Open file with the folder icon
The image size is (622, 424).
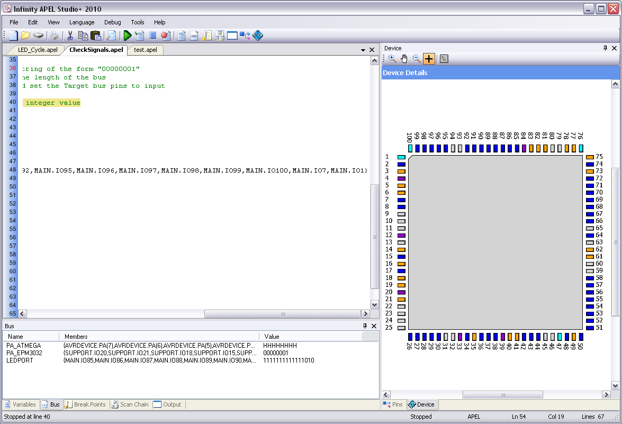(x=25, y=35)
